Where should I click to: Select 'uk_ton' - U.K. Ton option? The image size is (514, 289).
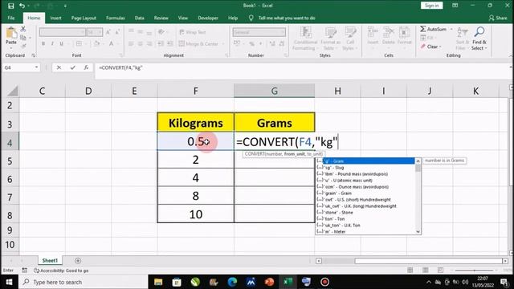pyautogui.click(x=366, y=225)
